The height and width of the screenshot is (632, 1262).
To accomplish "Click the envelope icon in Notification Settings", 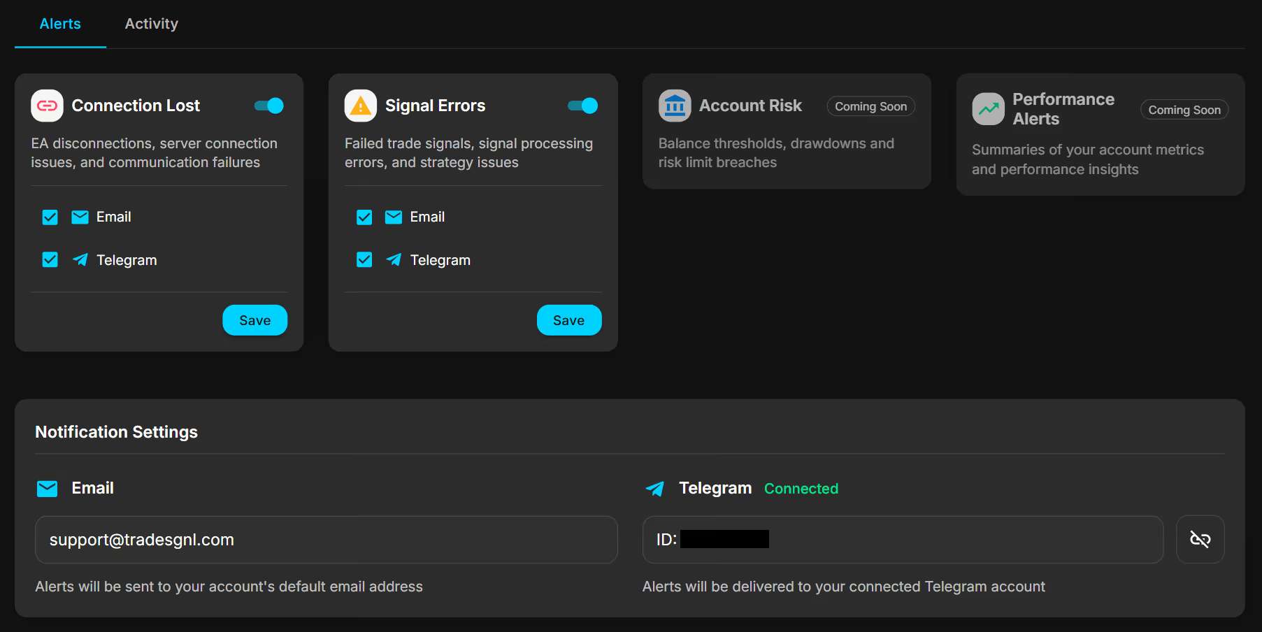I will click(x=47, y=489).
